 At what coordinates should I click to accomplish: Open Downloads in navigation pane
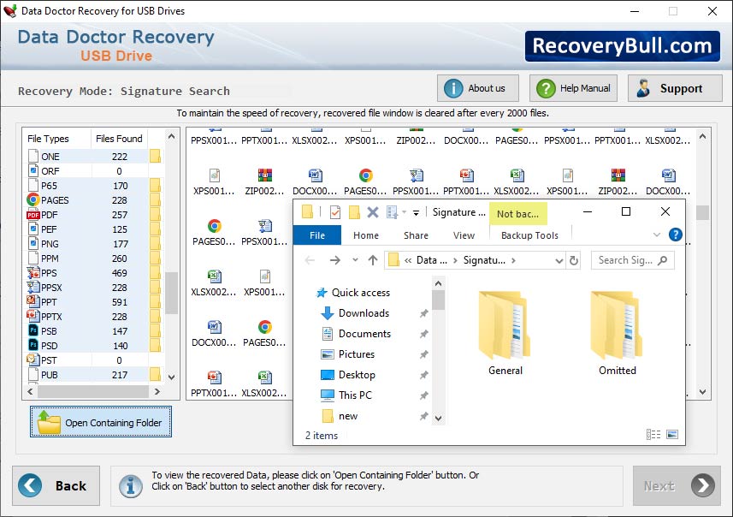pos(355,313)
